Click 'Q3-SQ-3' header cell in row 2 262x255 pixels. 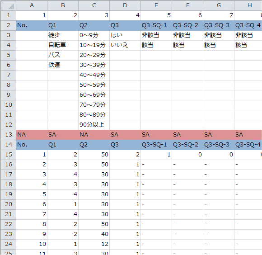coord(219,25)
